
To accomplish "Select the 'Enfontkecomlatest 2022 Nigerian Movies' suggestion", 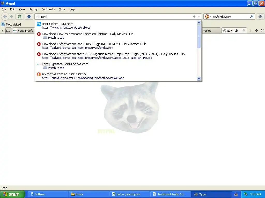I will pyautogui.click(x=116, y=56).
